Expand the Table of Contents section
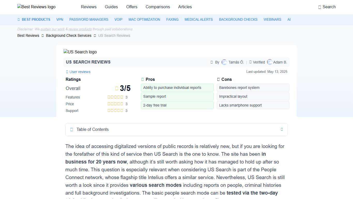The image size is (353, 199). [282, 129]
